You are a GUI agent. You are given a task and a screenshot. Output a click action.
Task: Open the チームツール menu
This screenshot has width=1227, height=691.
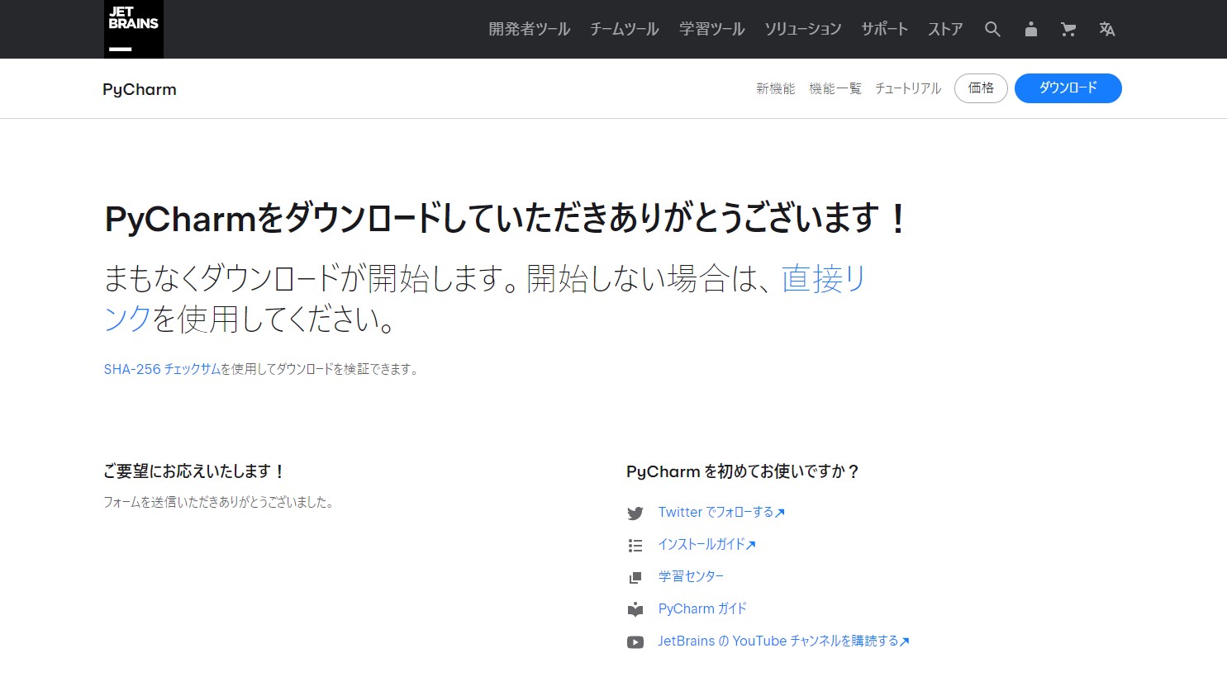pyautogui.click(x=625, y=30)
